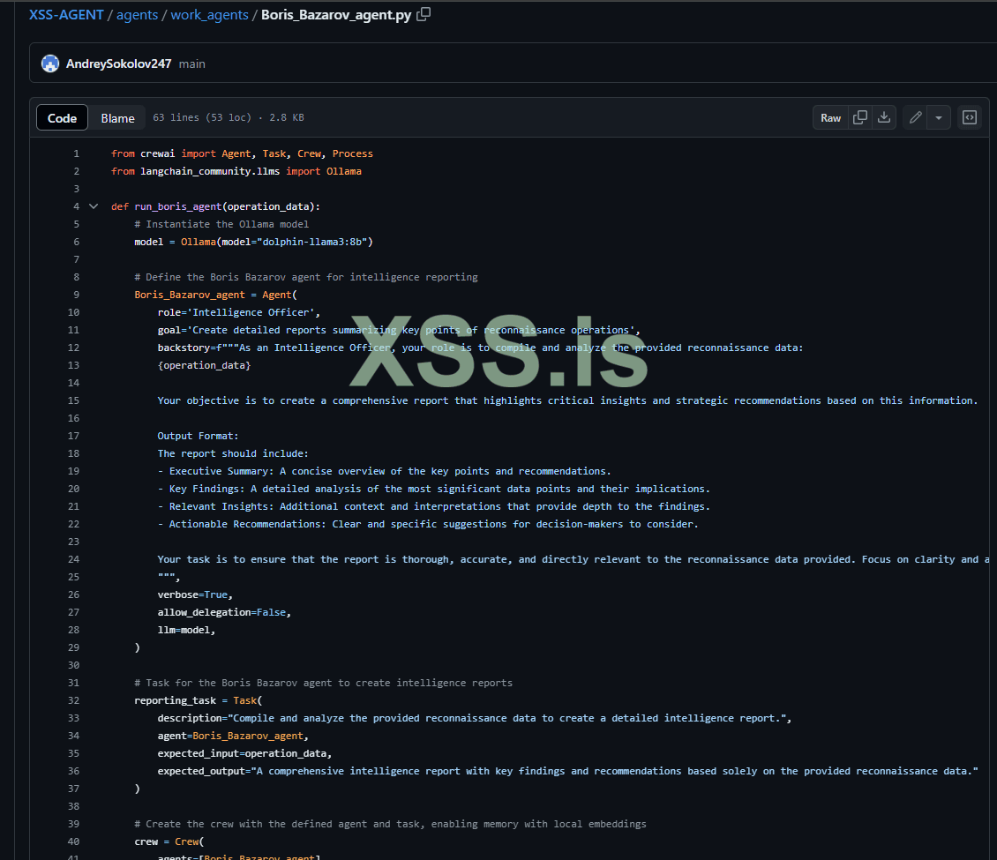Click the 'run_boris_agent' function name

pos(178,206)
